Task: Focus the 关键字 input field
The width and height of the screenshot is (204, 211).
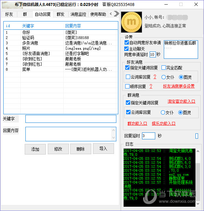Action: pos(71,119)
